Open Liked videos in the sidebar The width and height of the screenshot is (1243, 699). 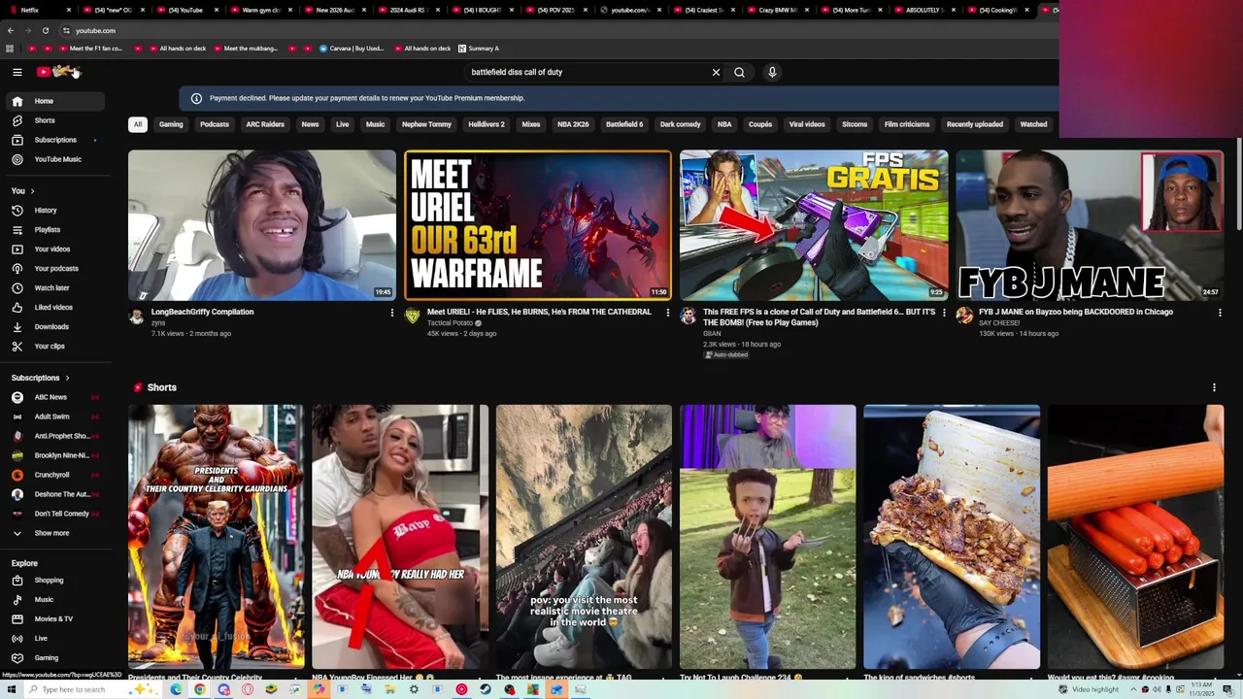pos(55,308)
